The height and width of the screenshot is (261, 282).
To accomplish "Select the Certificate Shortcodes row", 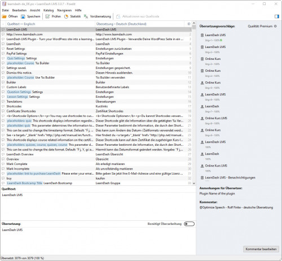I will 96,111.
